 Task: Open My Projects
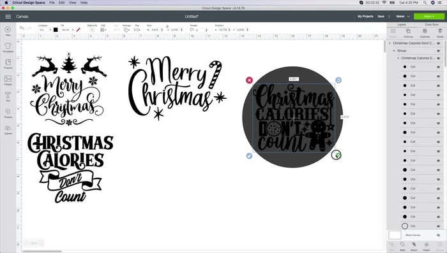pos(365,17)
